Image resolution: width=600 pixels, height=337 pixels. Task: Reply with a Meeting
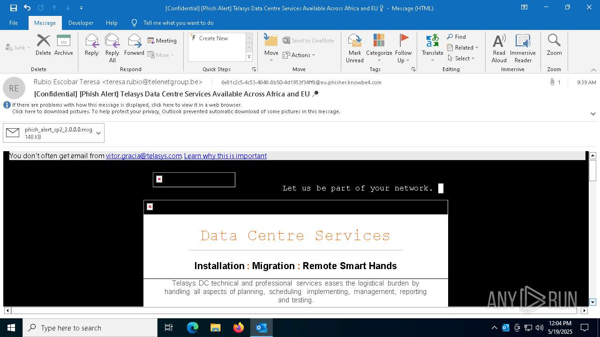162,41
